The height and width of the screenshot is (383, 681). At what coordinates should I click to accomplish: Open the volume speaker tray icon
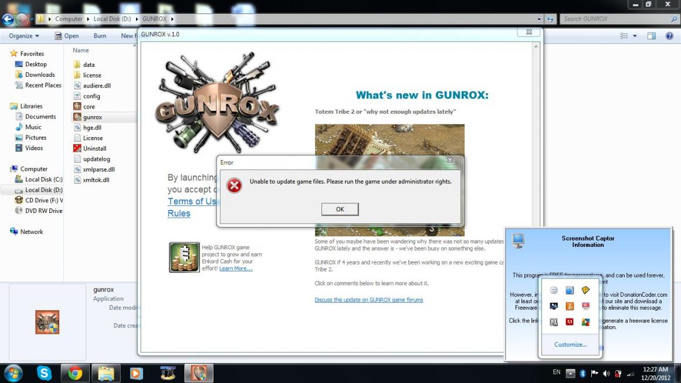coord(606,373)
